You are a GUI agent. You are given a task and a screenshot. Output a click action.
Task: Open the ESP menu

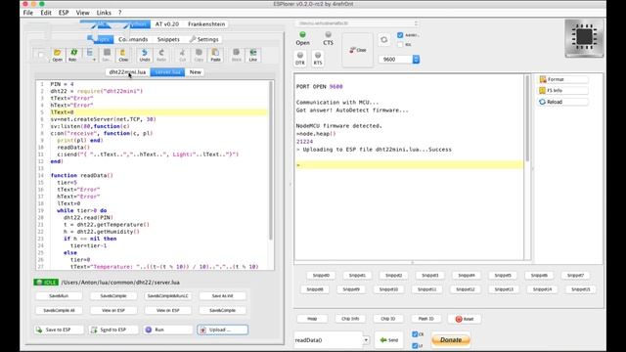[64, 13]
